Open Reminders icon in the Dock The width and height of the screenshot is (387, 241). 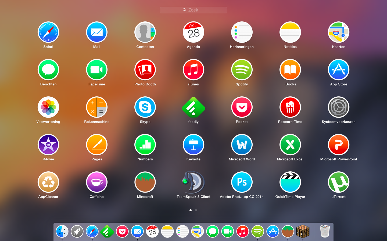(x=182, y=231)
